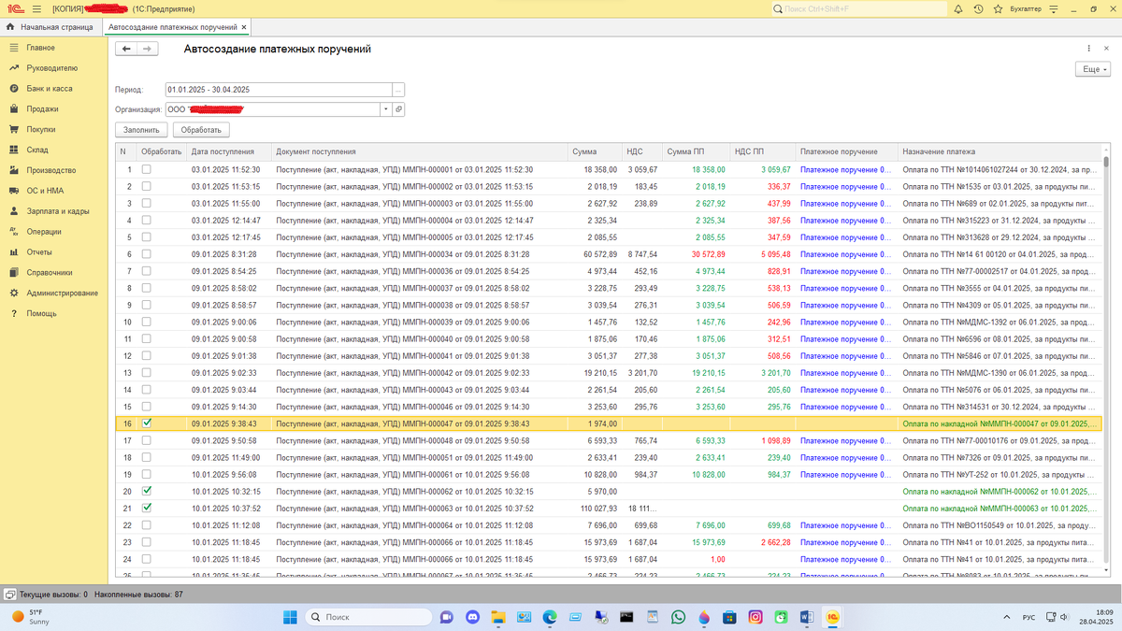Open Microsoft Word from the taskbar
This screenshot has height=631, width=1122.
pyautogui.click(x=806, y=617)
